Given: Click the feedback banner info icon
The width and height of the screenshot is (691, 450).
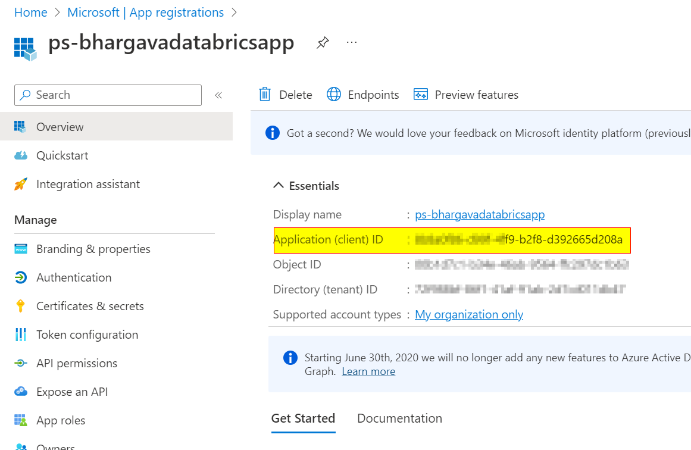Looking at the screenshot, I should pyautogui.click(x=273, y=133).
